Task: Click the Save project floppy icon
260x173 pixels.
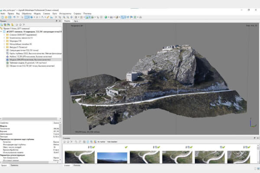Action: (10, 17)
